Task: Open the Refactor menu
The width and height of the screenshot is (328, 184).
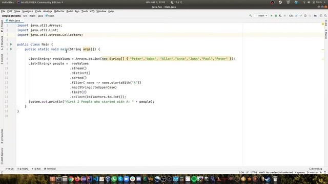Action: coord(59,11)
